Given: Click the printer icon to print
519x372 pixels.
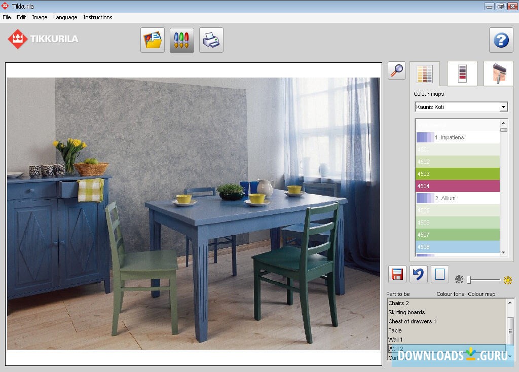Looking at the screenshot, I should tap(211, 40).
